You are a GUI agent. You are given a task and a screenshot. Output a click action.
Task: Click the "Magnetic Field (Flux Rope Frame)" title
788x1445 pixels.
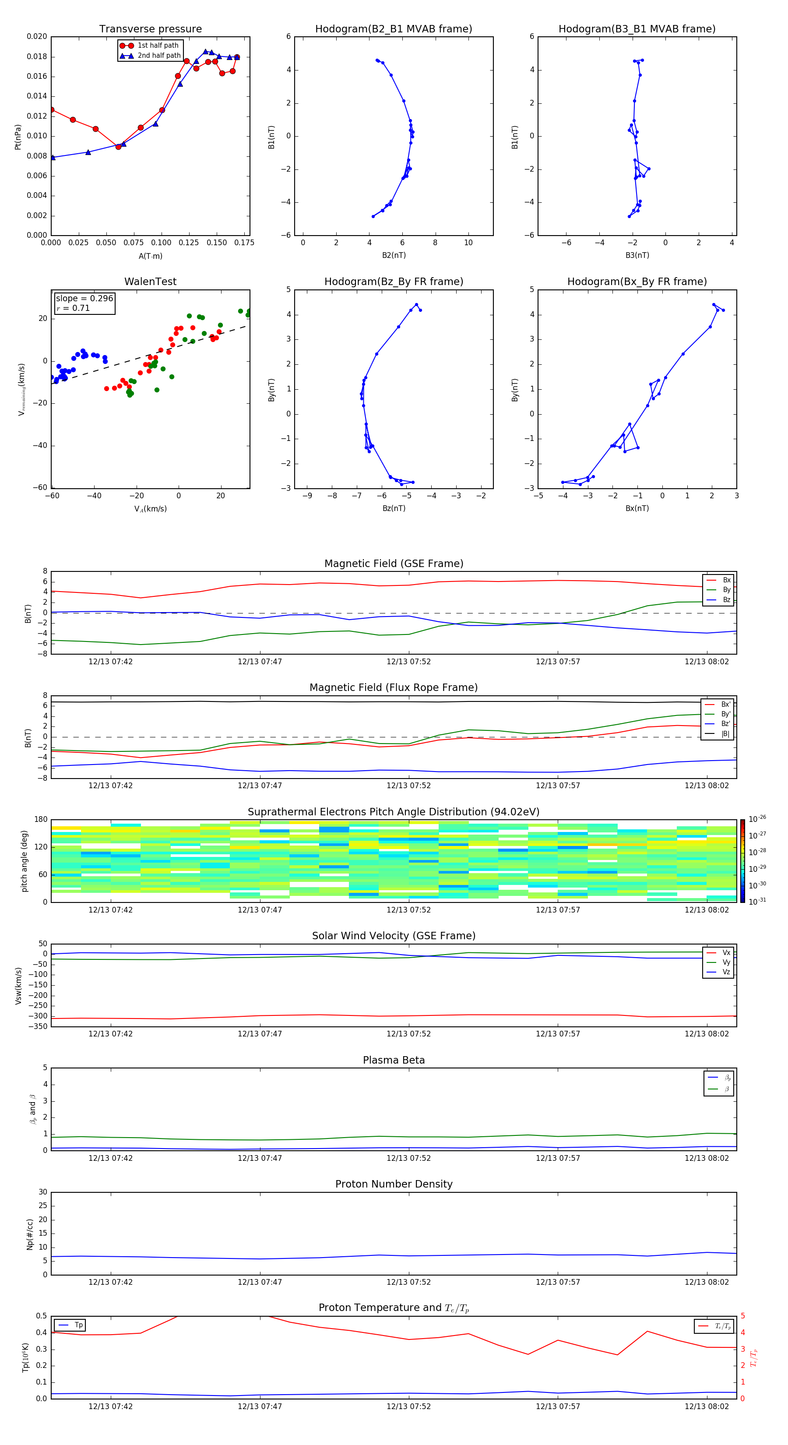pos(394,688)
